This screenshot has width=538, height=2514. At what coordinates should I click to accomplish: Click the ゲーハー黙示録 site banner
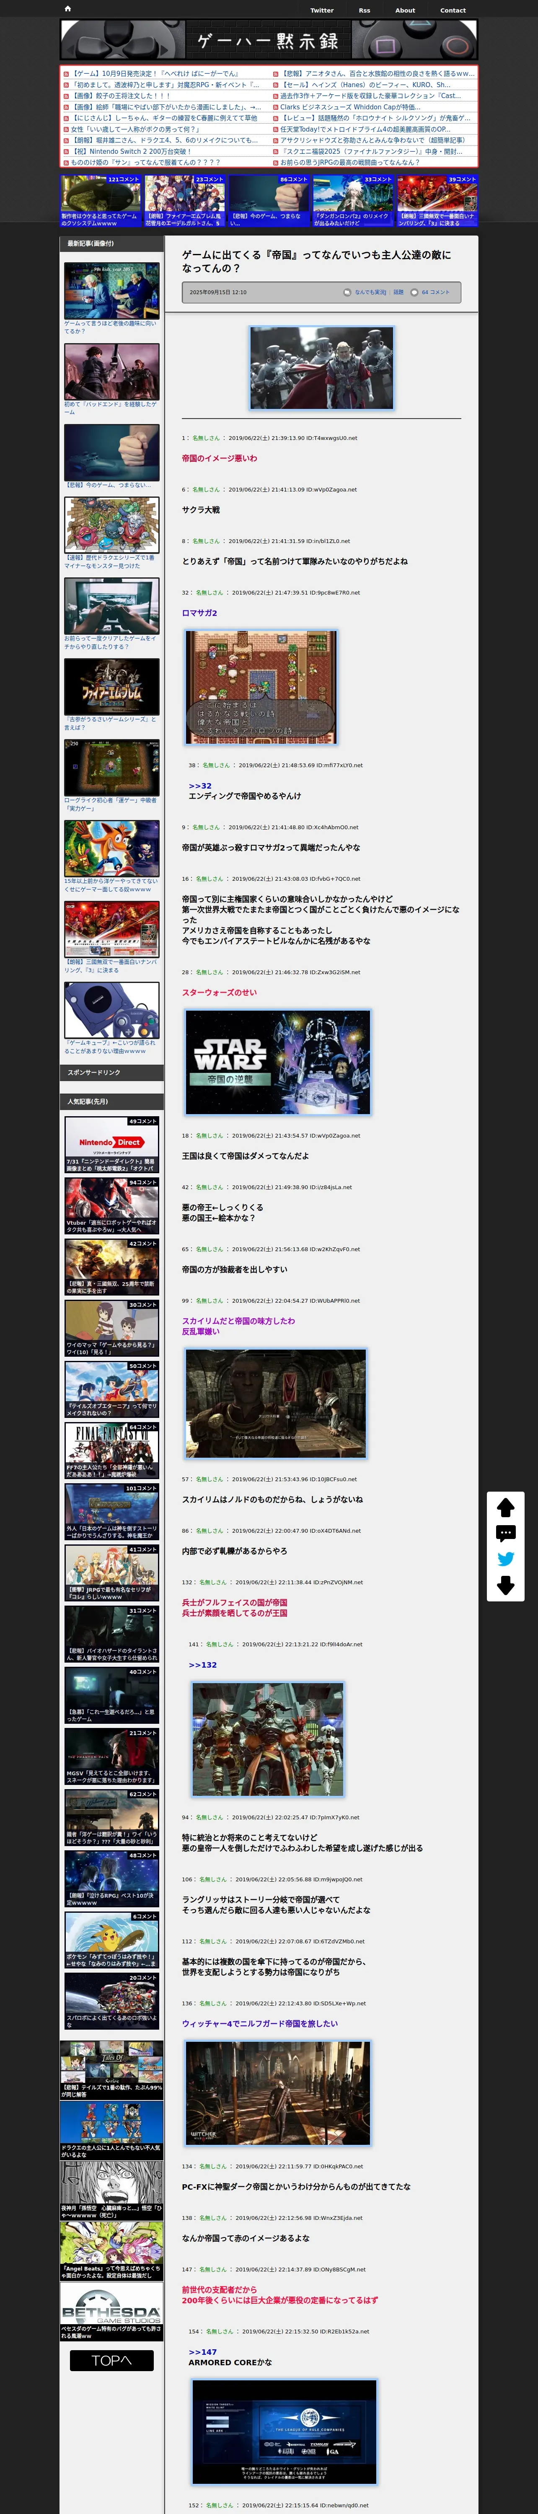click(x=269, y=40)
